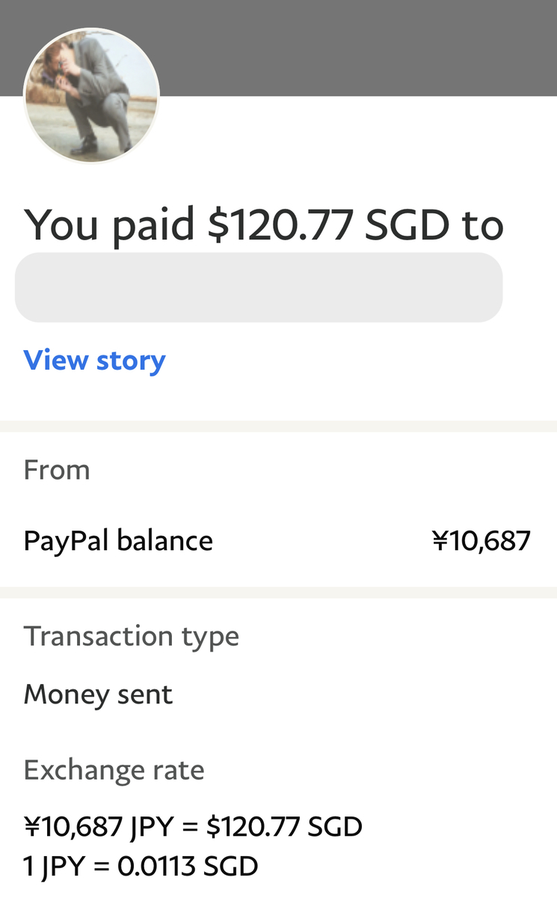557x898 pixels.
Task: Tap the "SGD to" text in heading
Action: pos(434,224)
